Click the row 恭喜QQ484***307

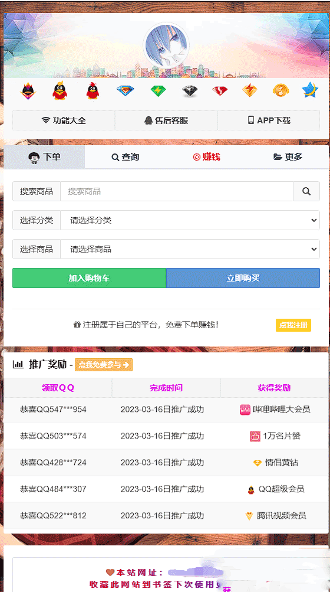tap(166, 489)
